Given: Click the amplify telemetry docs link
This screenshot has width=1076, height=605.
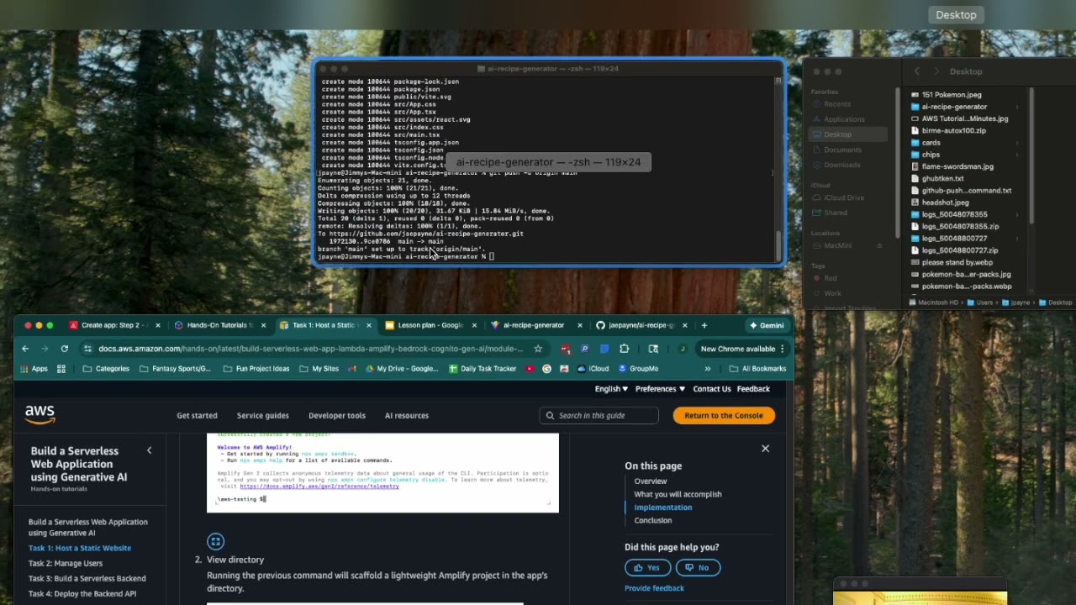Looking at the screenshot, I should [319, 487].
